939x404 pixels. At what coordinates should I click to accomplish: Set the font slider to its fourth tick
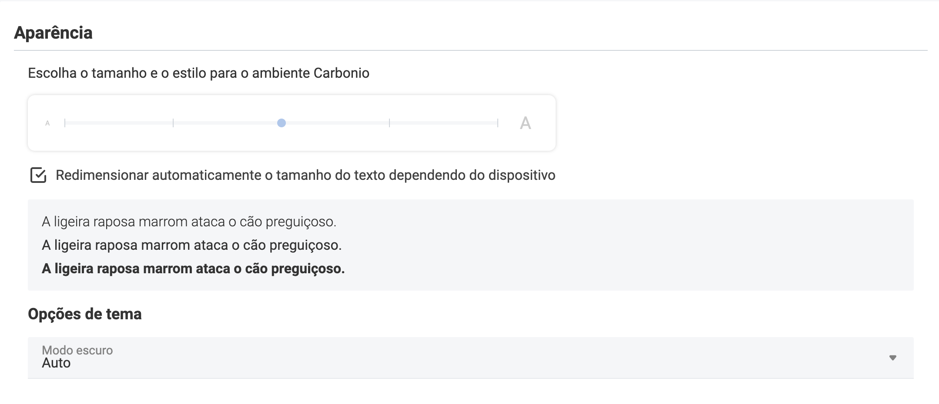coord(389,123)
